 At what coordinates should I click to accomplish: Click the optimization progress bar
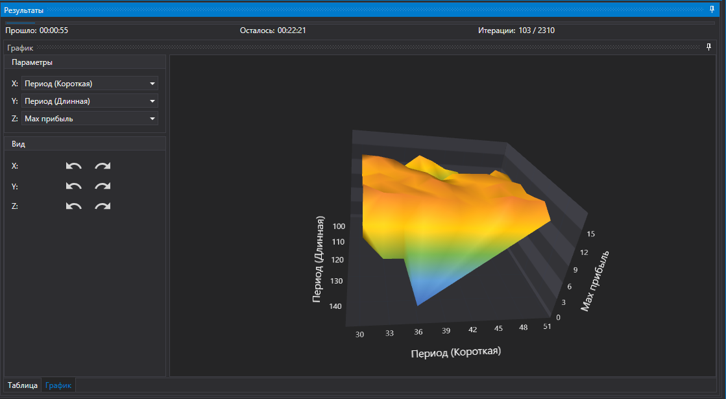(x=360, y=22)
